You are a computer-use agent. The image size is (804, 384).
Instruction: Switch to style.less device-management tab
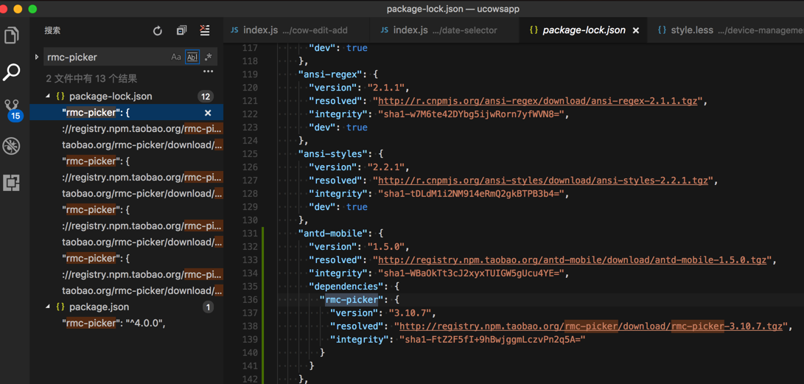click(x=725, y=30)
